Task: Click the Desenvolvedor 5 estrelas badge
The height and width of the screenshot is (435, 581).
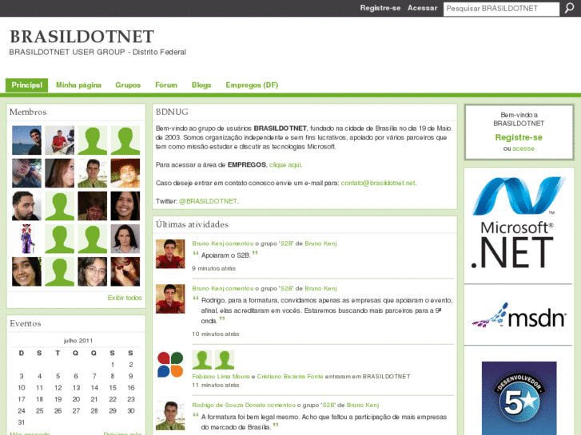Action: (x=519, y=398)
